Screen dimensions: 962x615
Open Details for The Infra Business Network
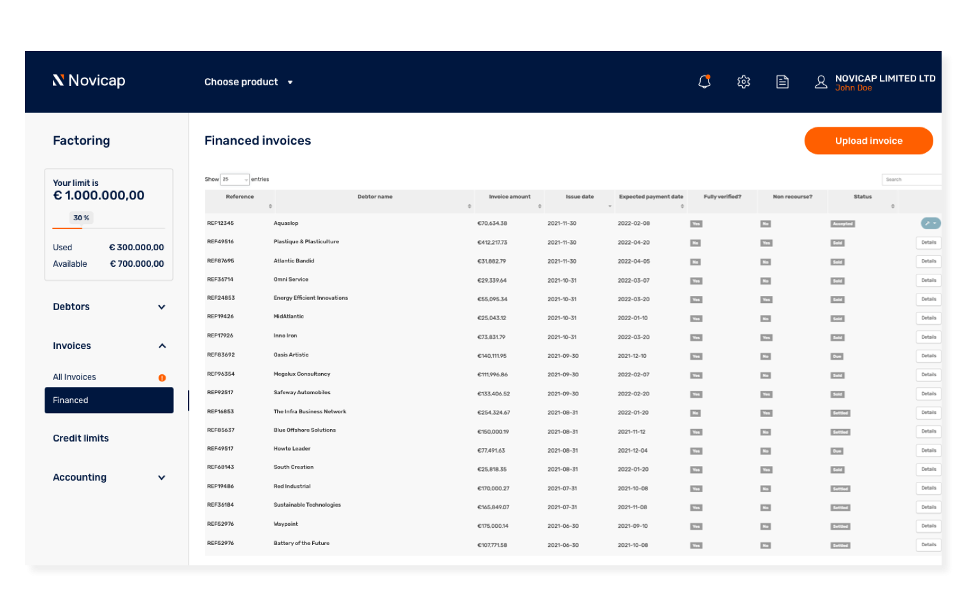929,413
